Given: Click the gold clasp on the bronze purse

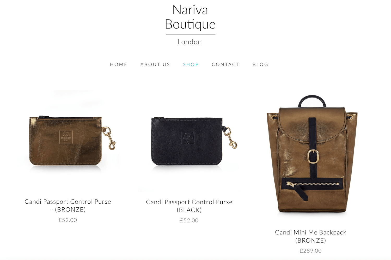Looking at the screenshot, I should tap(109, 138).
